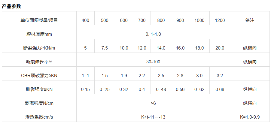Screen dimensions: 271x130
Task: Click the CBR顶破强力≥KN row label
Action: [x=39, y=76]
